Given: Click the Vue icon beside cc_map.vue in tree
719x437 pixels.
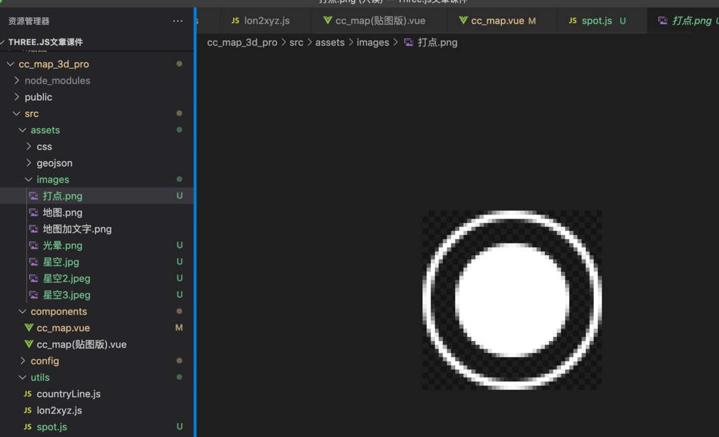Looking at the screenshot, I should click(x=29, y=328).
